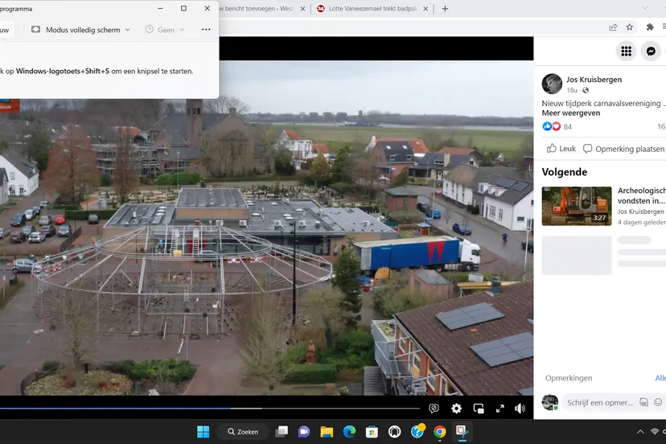Open Messenger from the top bar
This screenshot has width=666, height=444.
tap(651, 51)
